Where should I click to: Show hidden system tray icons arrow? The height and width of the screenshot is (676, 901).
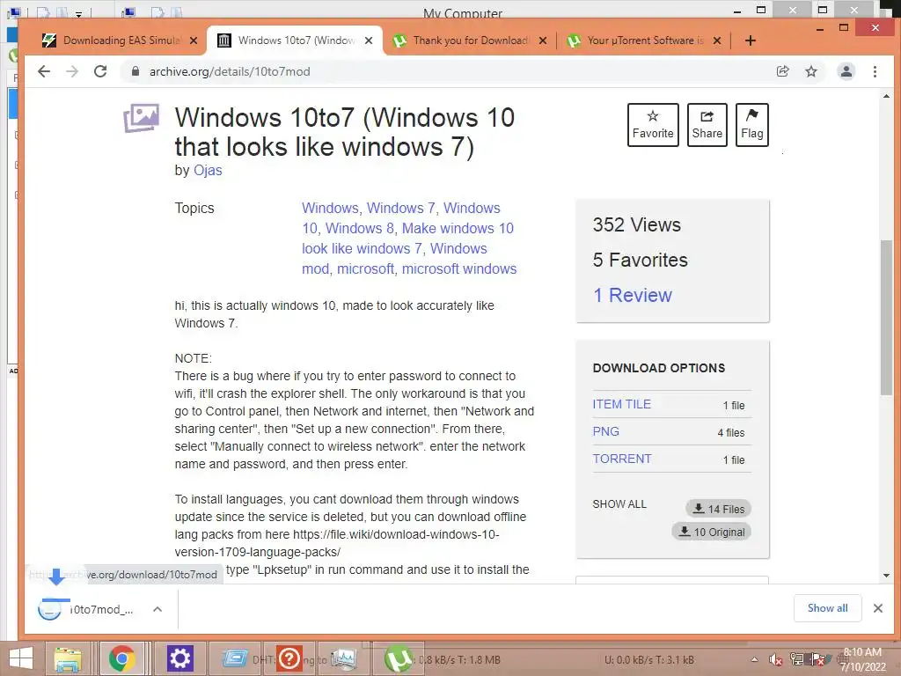click(x=754, y=660)
